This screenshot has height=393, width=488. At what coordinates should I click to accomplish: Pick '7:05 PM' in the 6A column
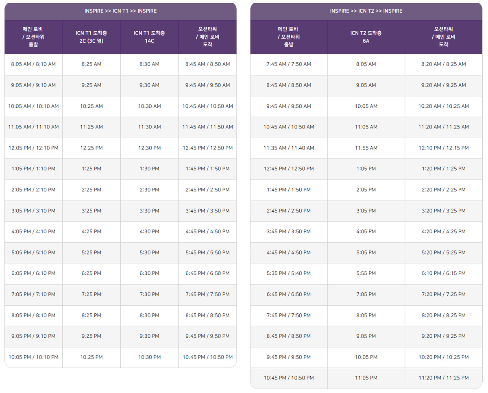coord(366,295)
